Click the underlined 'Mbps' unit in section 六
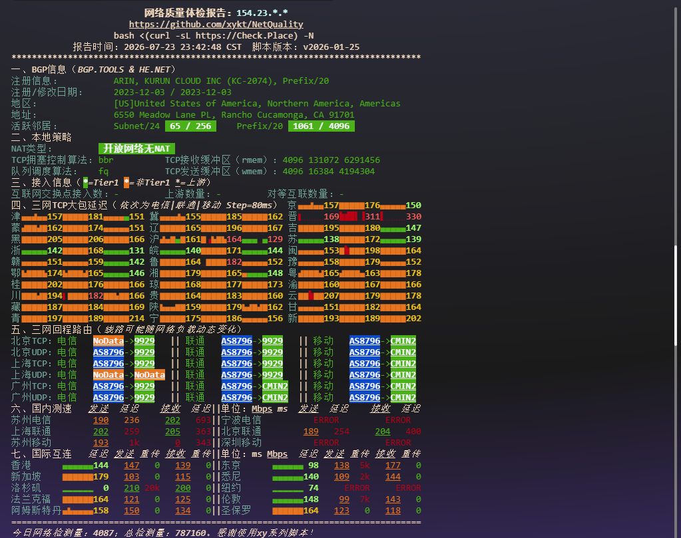Screen dimensions: 681x538 tap(262, 409)
